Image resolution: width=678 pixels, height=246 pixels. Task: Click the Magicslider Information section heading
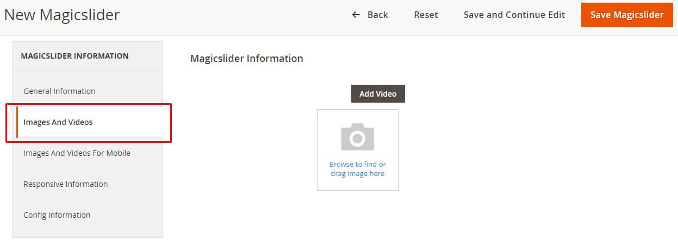(247, 58)
